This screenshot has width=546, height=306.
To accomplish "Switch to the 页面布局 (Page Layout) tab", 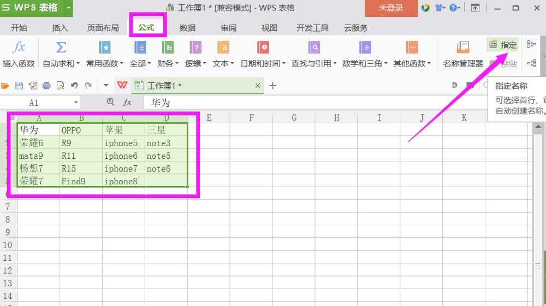I will tap(103, 28).
